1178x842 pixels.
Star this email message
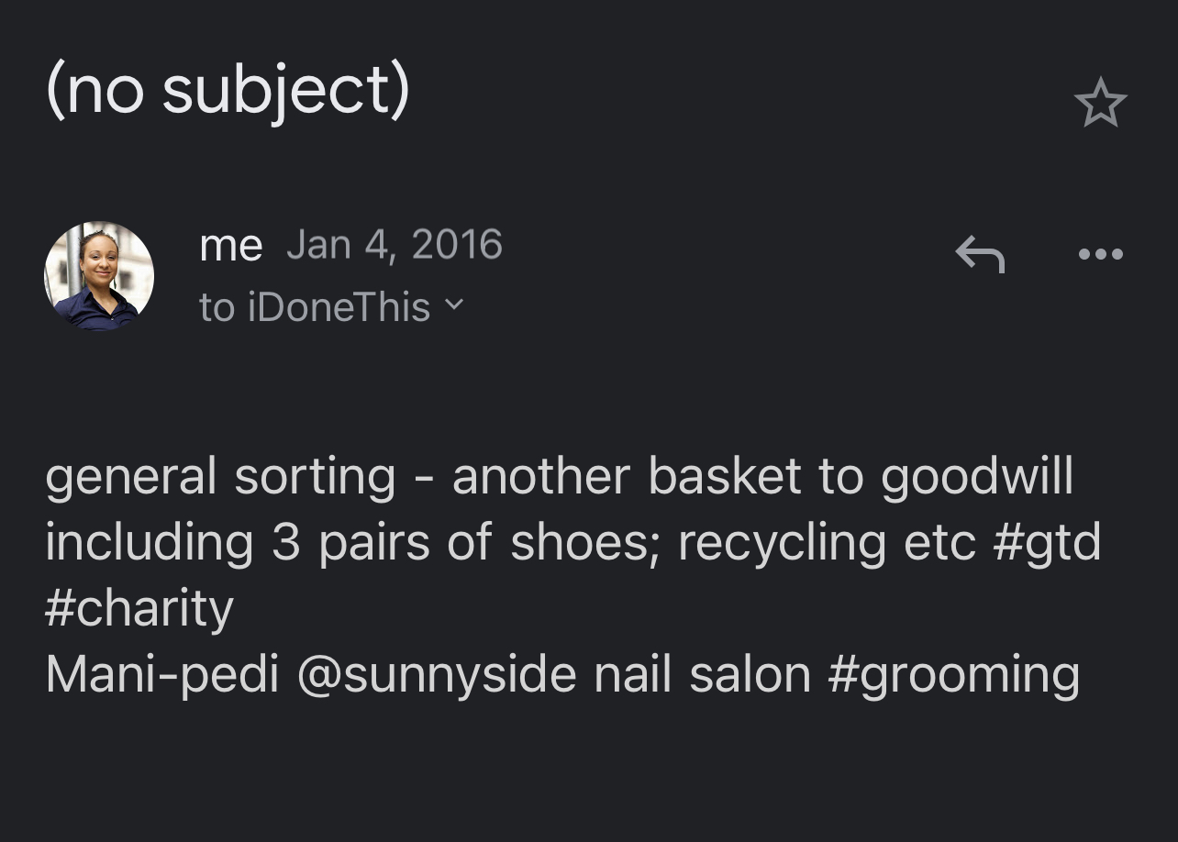1100,103
